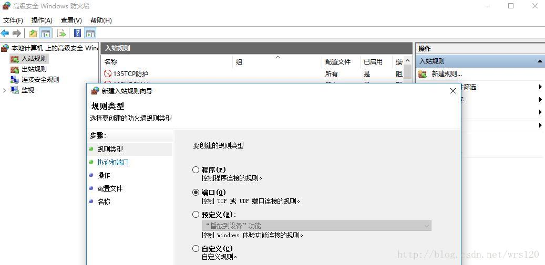Select 连接安全规则 in the console tree
545x265 pixels.
click(40, 80)
